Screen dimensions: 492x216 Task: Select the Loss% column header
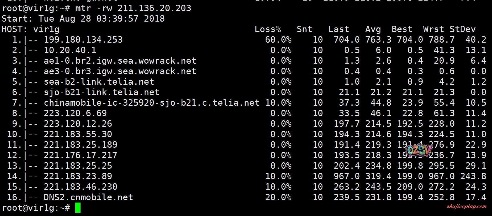tap(268, 29)
